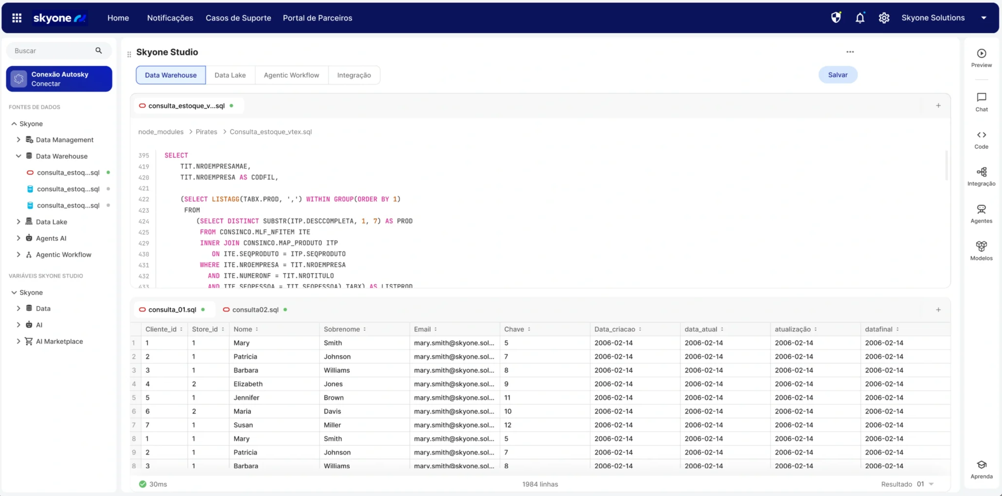Click the node_modules breadcrumb
Image resolution: width=1002 pixels, height=496 pixels.
[x=161, y=132]
